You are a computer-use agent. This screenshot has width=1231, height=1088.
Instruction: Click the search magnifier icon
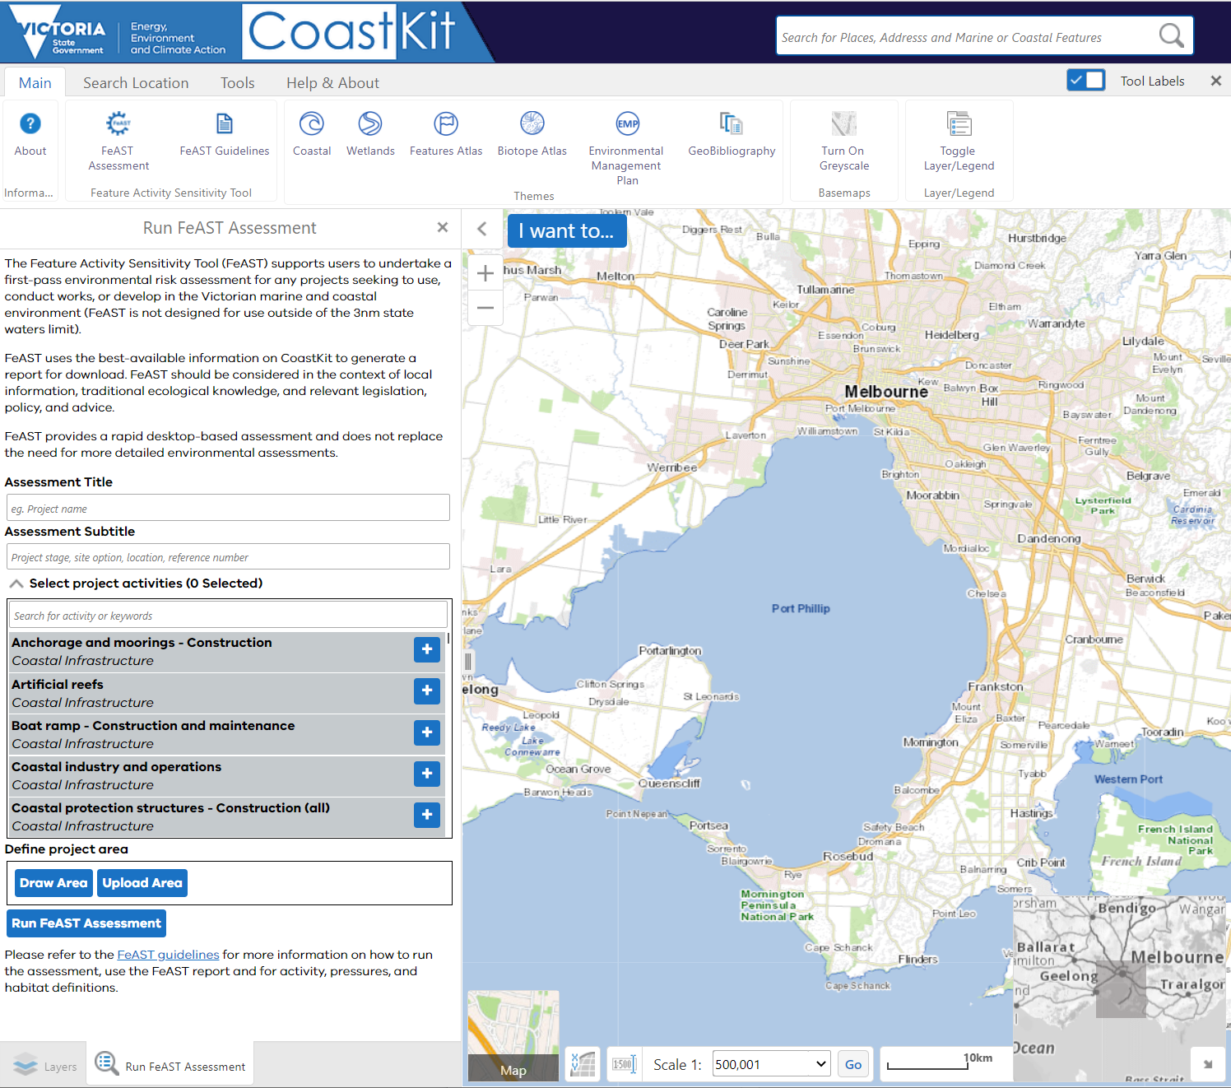pyautogui.click(x=1171, y=35)
